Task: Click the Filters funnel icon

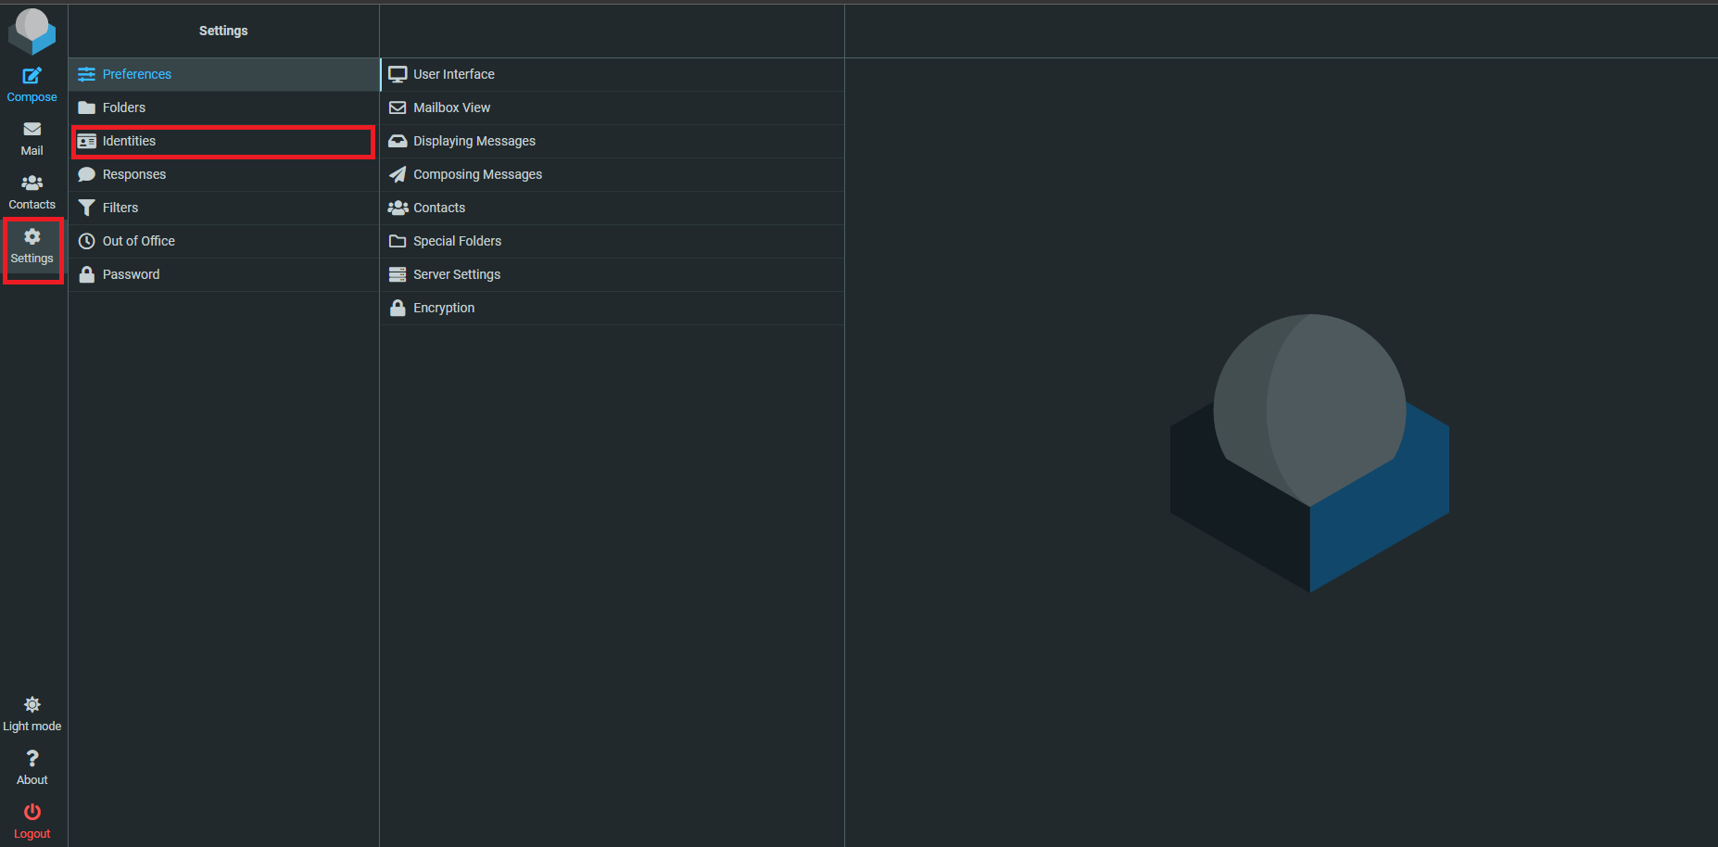Action: tap(87, 208)
